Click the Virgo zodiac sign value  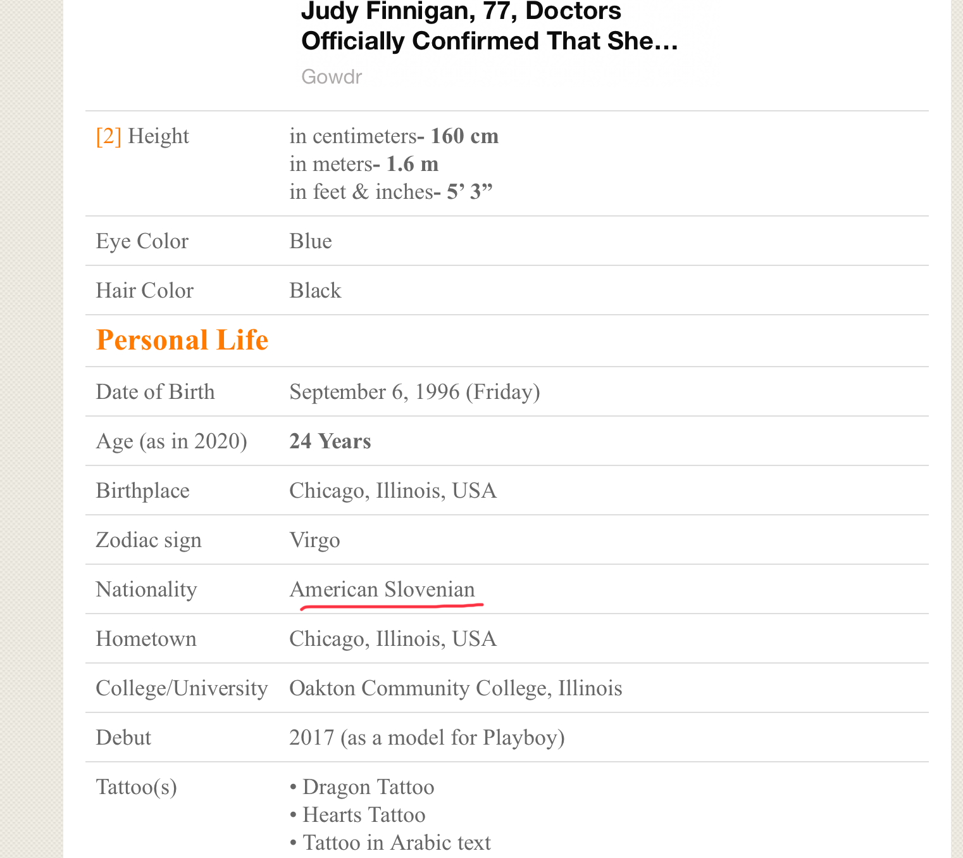pyautogui.click(x=314, y=540)
